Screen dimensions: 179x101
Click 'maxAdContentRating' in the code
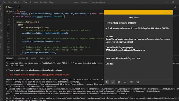32,33
